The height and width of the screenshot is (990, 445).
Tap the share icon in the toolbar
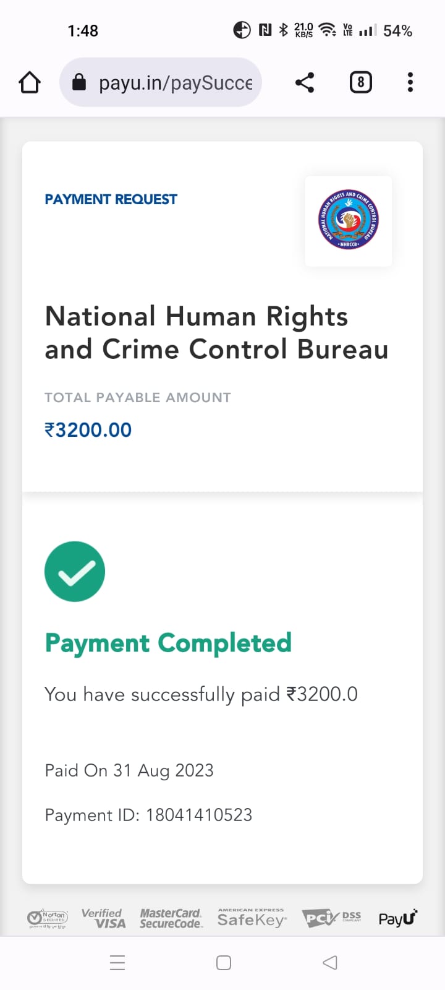pyautogui.click(x=304, y=82)
